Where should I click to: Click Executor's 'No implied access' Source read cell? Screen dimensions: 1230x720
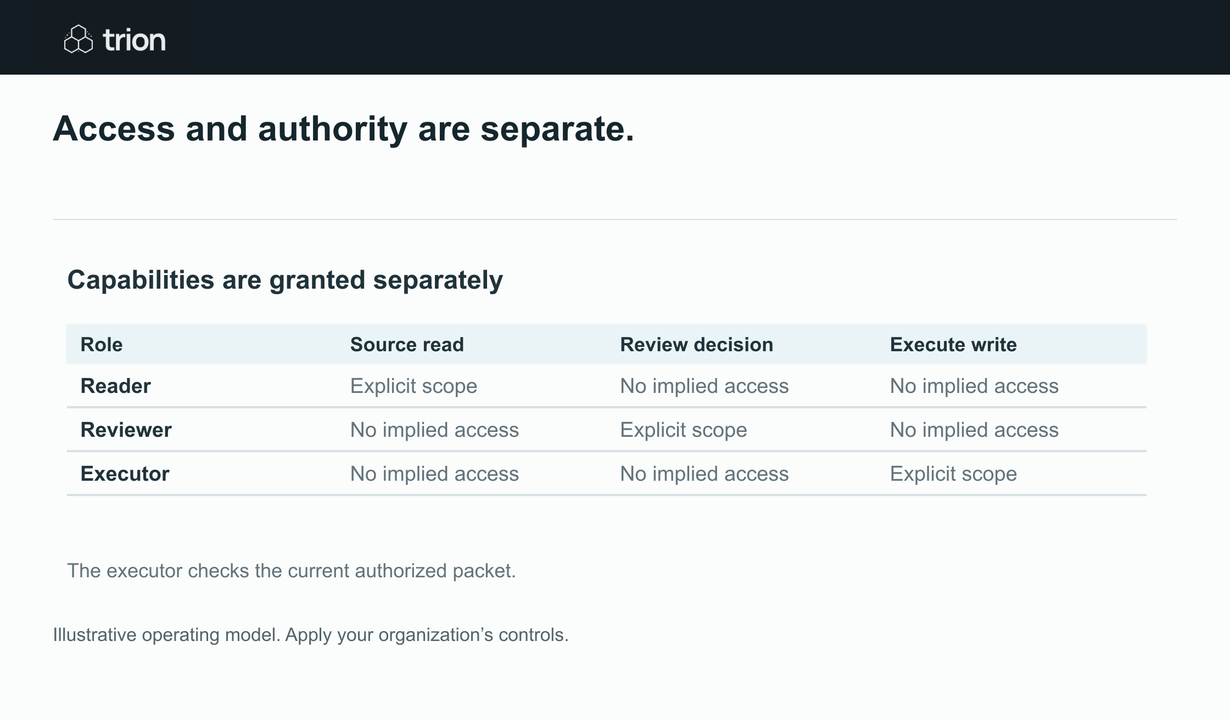[x=434, y=474]
